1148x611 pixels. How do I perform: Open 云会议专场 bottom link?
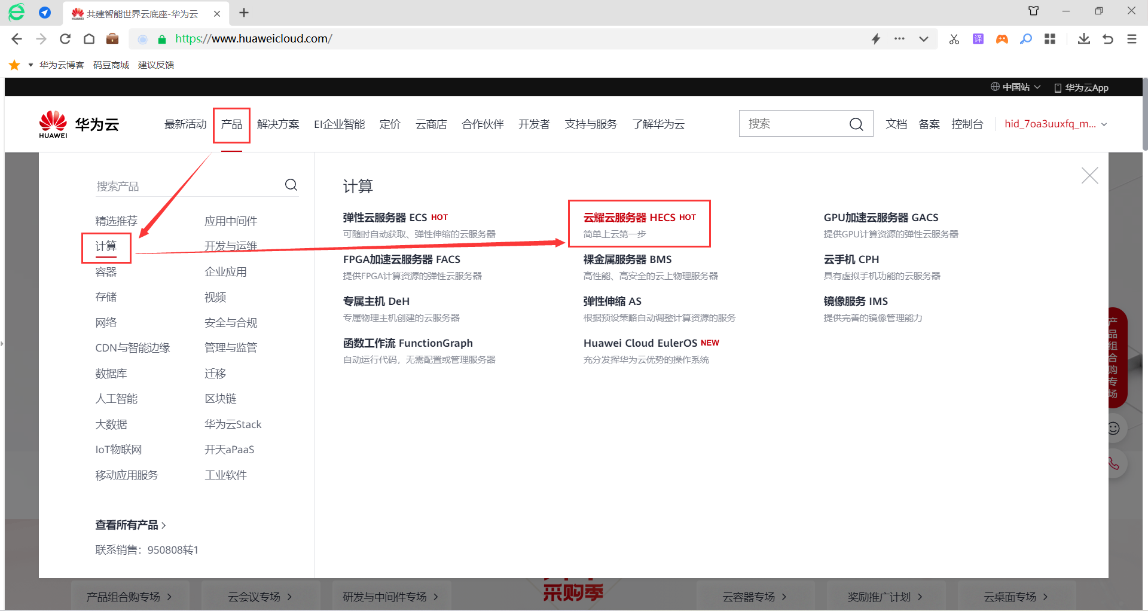[260, 597]
